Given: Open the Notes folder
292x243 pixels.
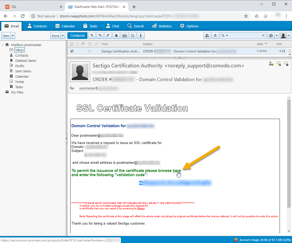Looking at the screenshot, I should pyautogui.click(x=20, y=82).
